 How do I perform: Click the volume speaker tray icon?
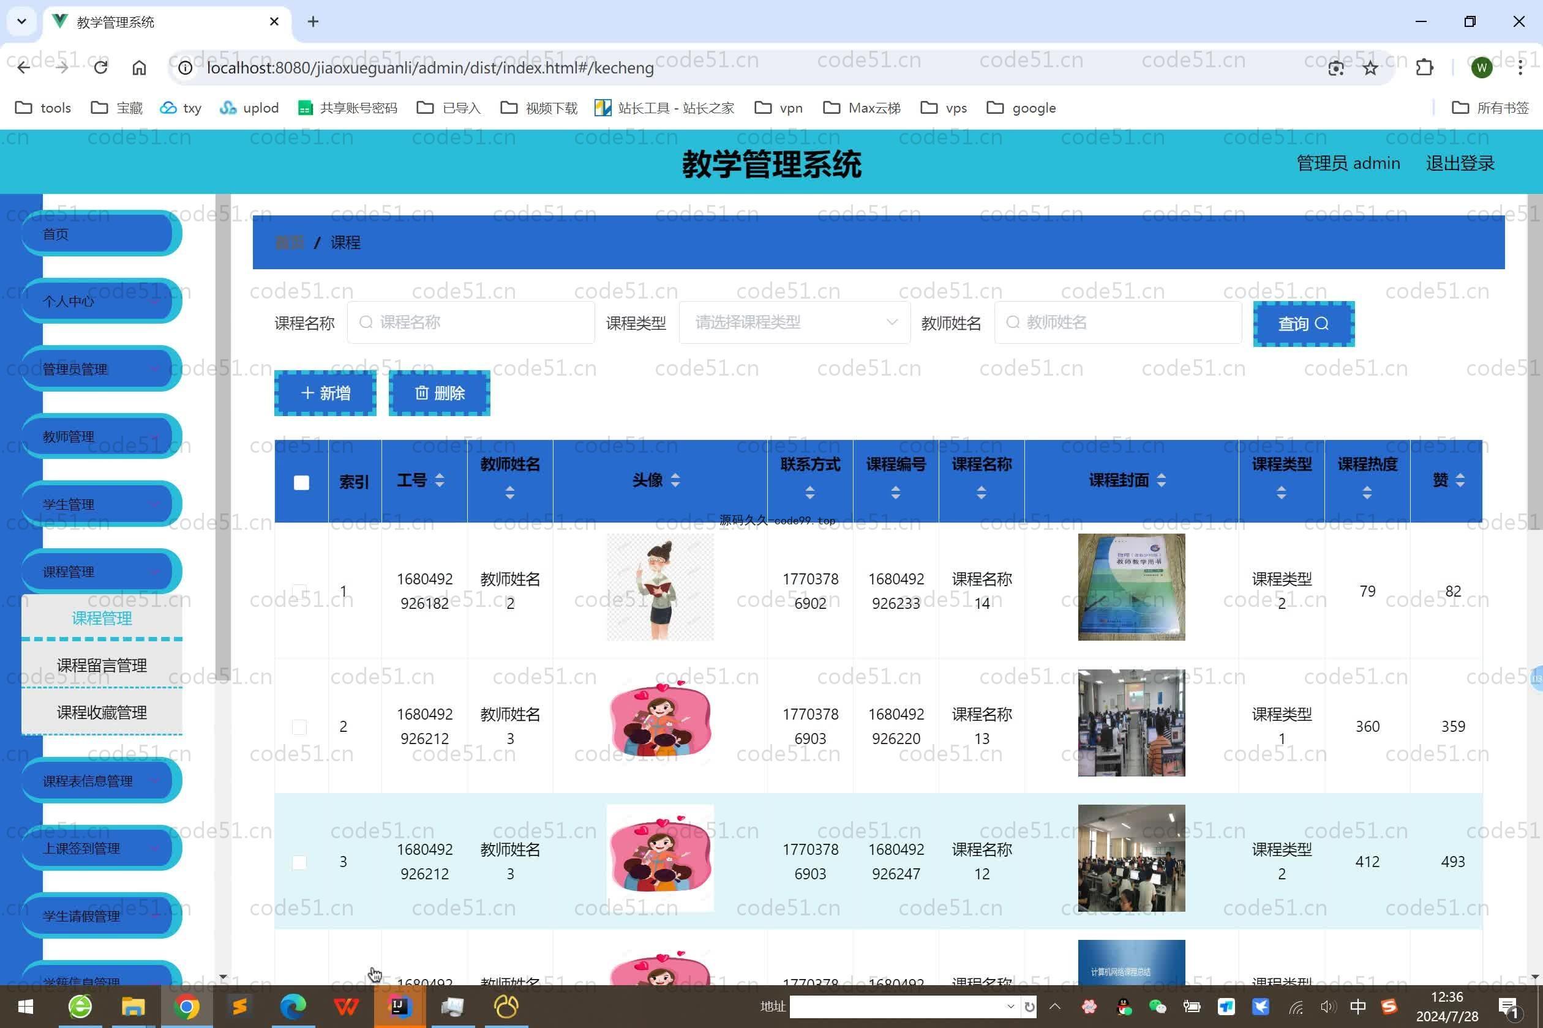1328,1007
